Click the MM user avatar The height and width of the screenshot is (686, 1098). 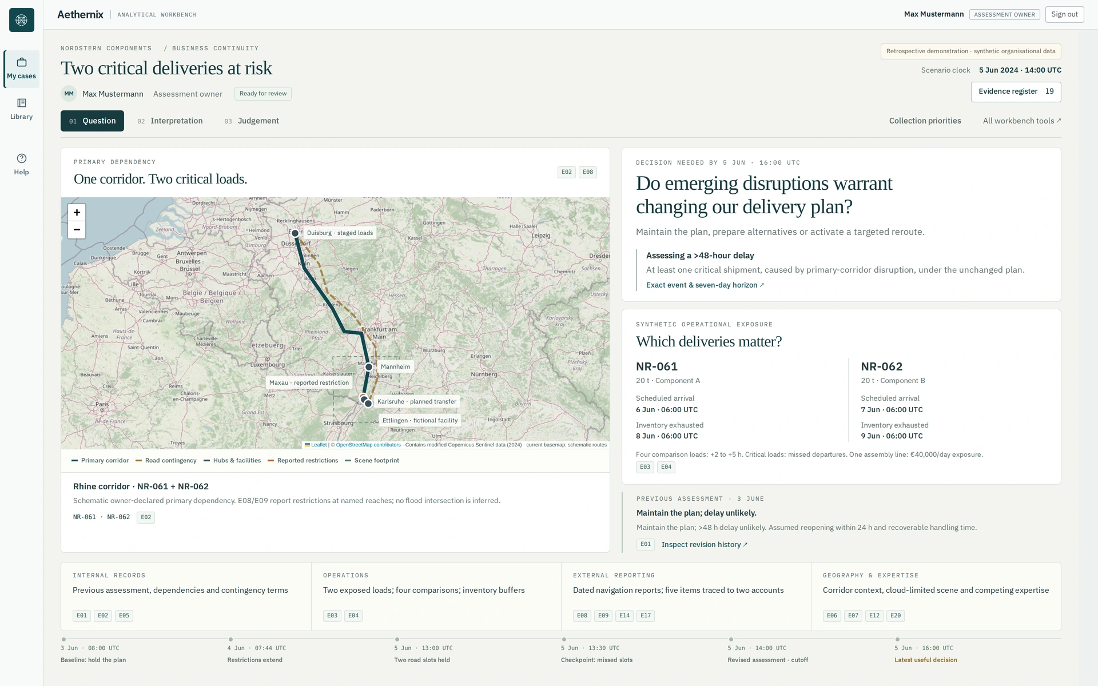[x=69, y=94]
